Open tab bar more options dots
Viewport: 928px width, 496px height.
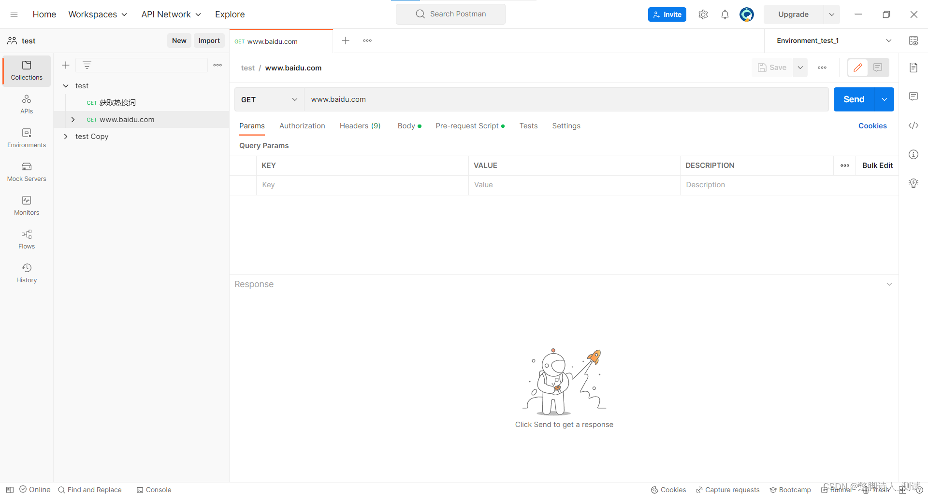pyautogui.click(x=367, y=41)
